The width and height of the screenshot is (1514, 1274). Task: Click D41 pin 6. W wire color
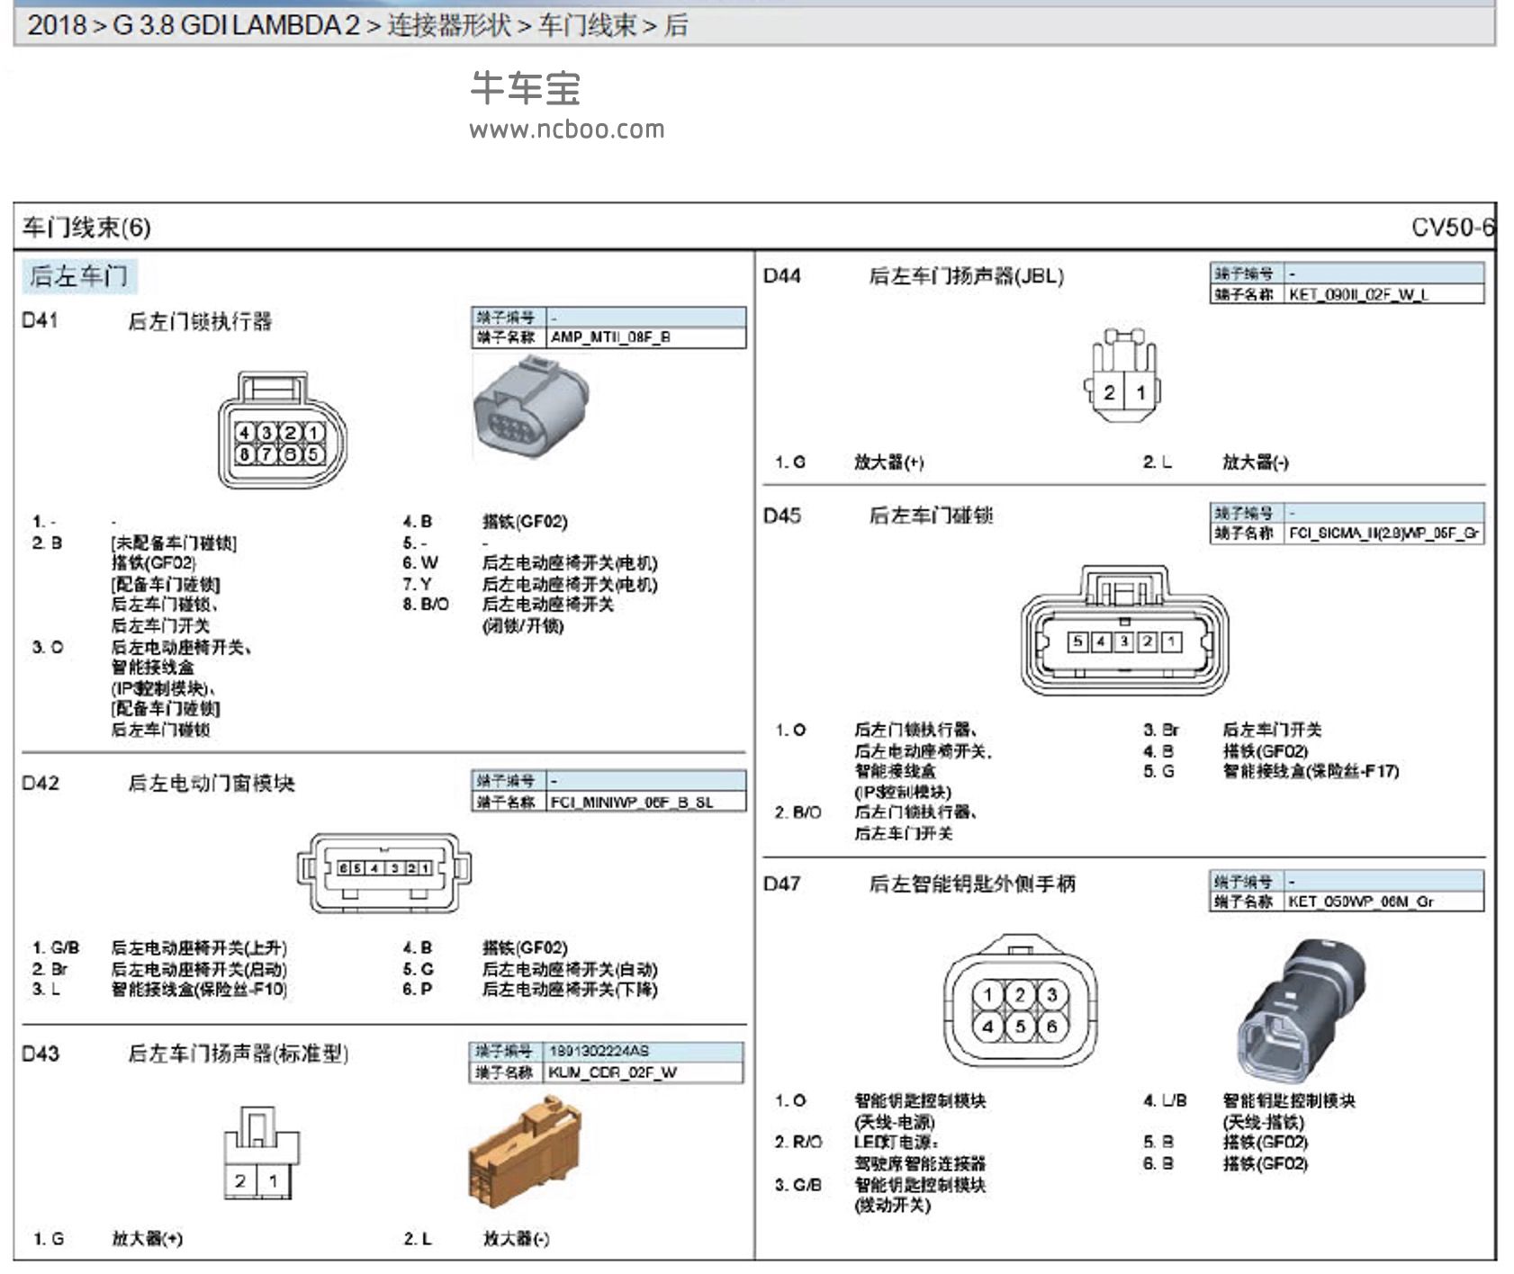point(420,563)
